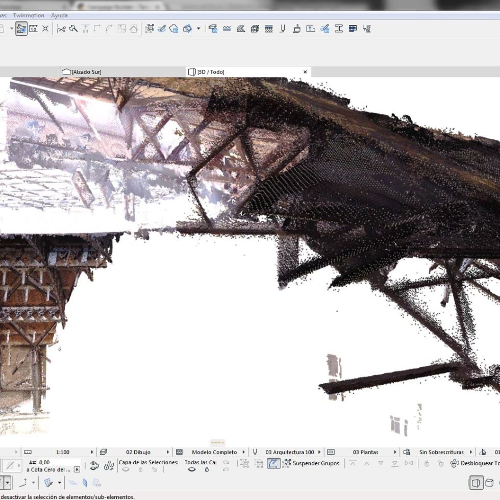The height and width of the screenshot is (500, 500).
Task: Click the I-beam profile icon
Action: [x=338, y=29]
